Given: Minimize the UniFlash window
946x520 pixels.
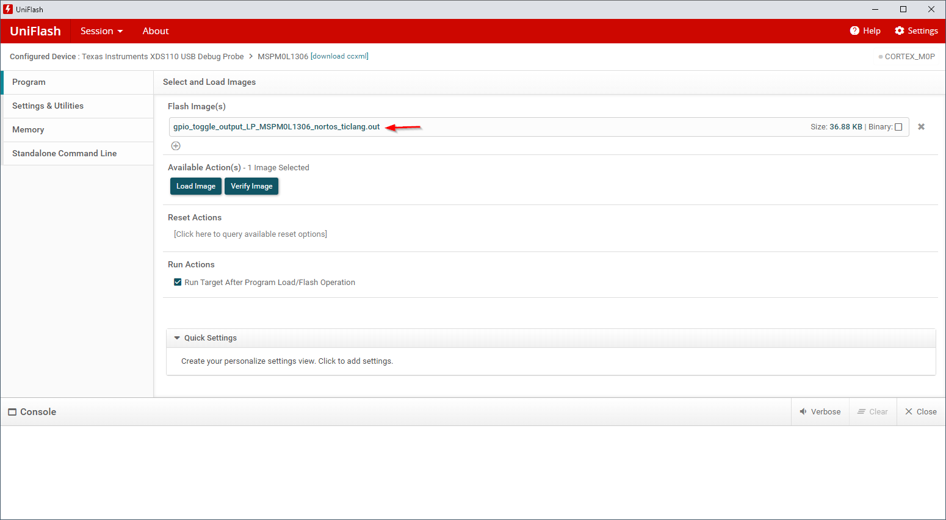Looking at the screenshot, I should pos(875,9).
